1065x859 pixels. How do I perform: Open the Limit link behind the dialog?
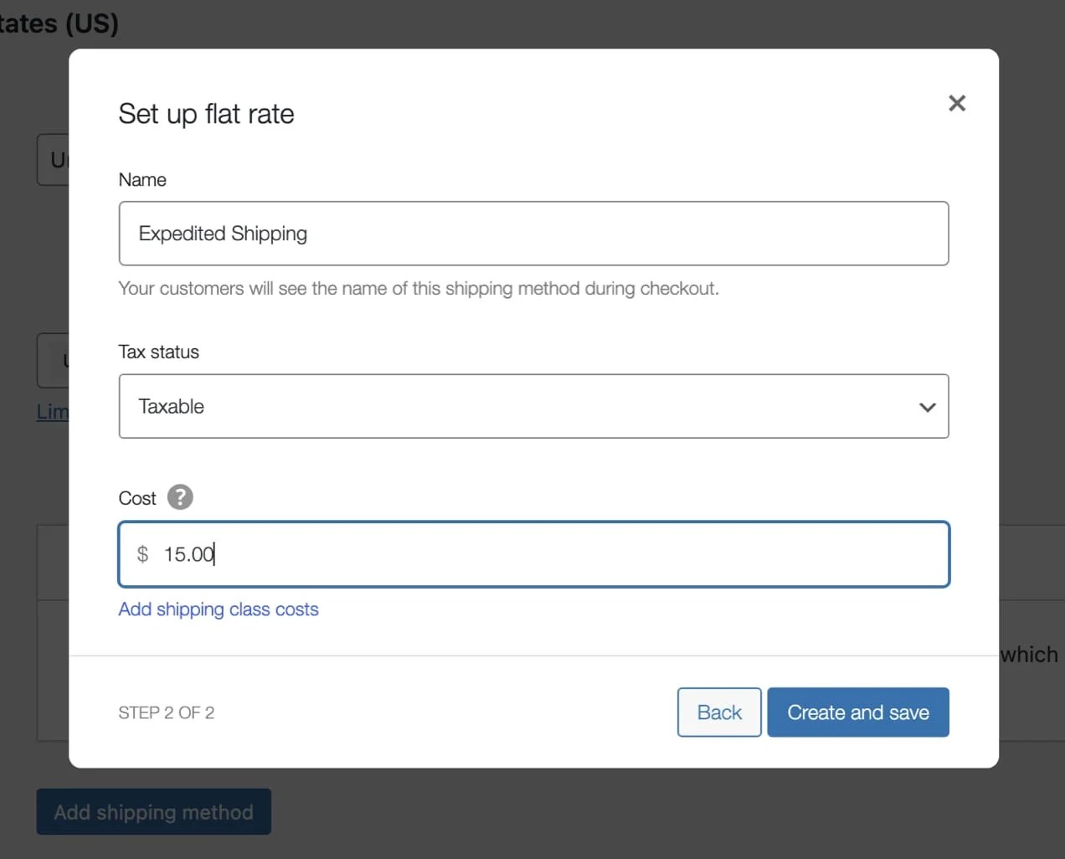pyautogui.click(x=52, y=411)
